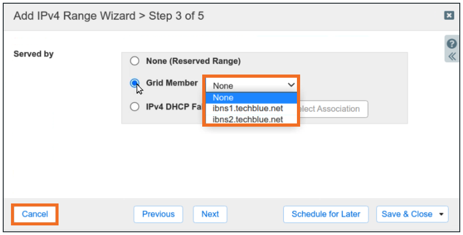Select the IPv4 DHCP Failover radio option
463x235 pixels.
(x=135, y=107)
